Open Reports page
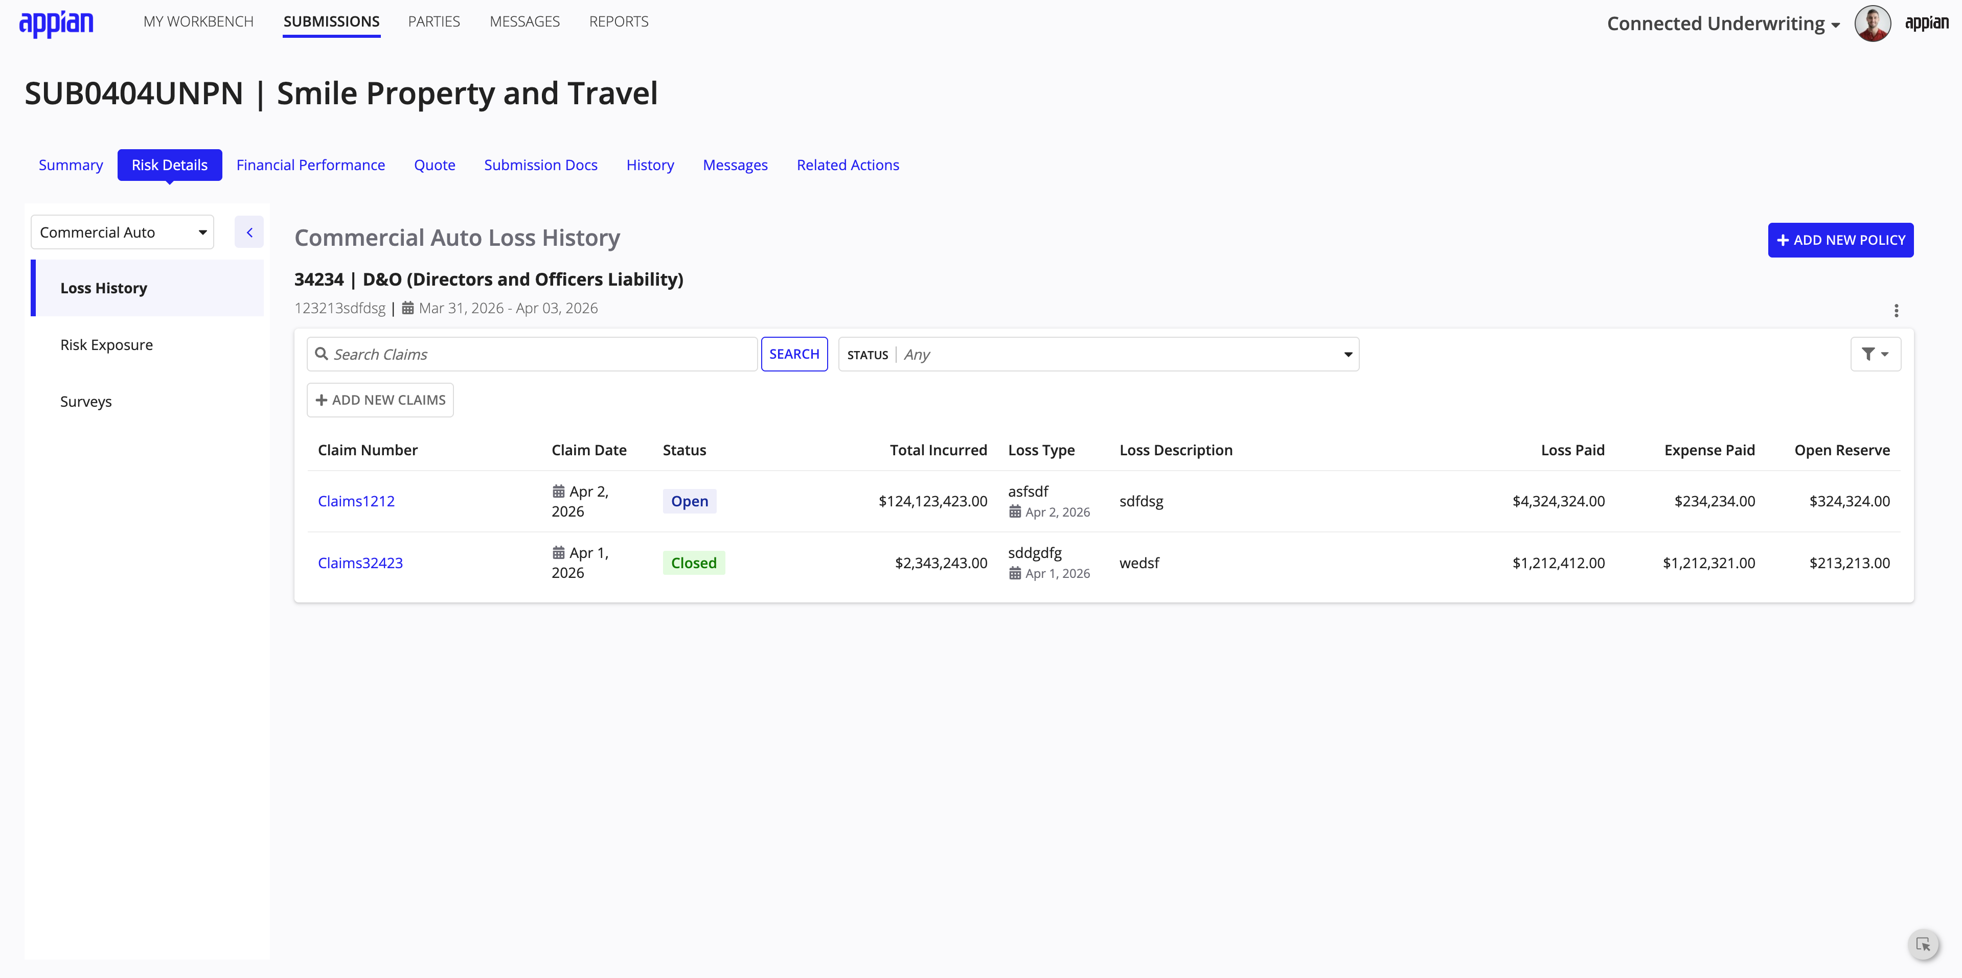The width and height of the screenshot is (1962, 978). pos(619,21)
